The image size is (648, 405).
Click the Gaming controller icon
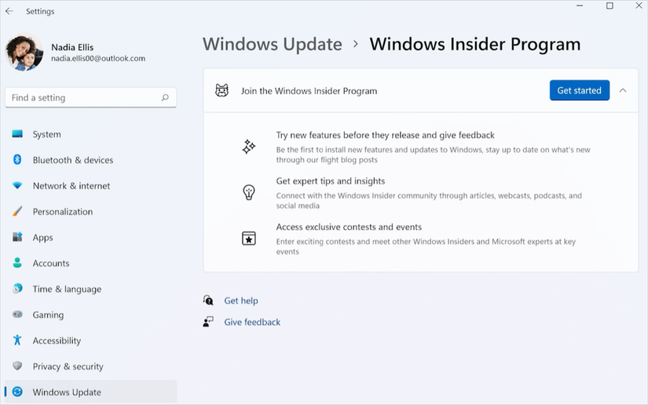click(17, 314)
